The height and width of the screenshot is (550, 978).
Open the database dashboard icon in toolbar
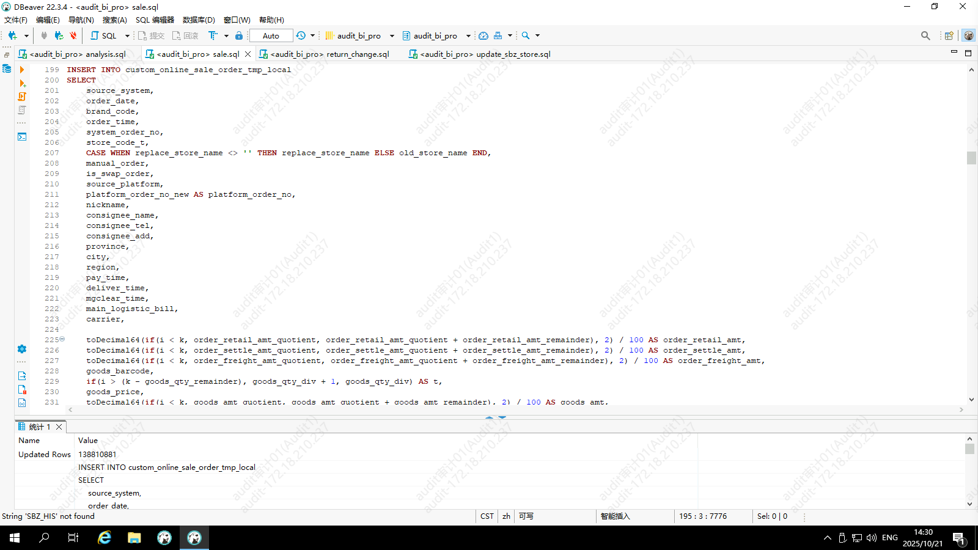[x=483, y=36]
